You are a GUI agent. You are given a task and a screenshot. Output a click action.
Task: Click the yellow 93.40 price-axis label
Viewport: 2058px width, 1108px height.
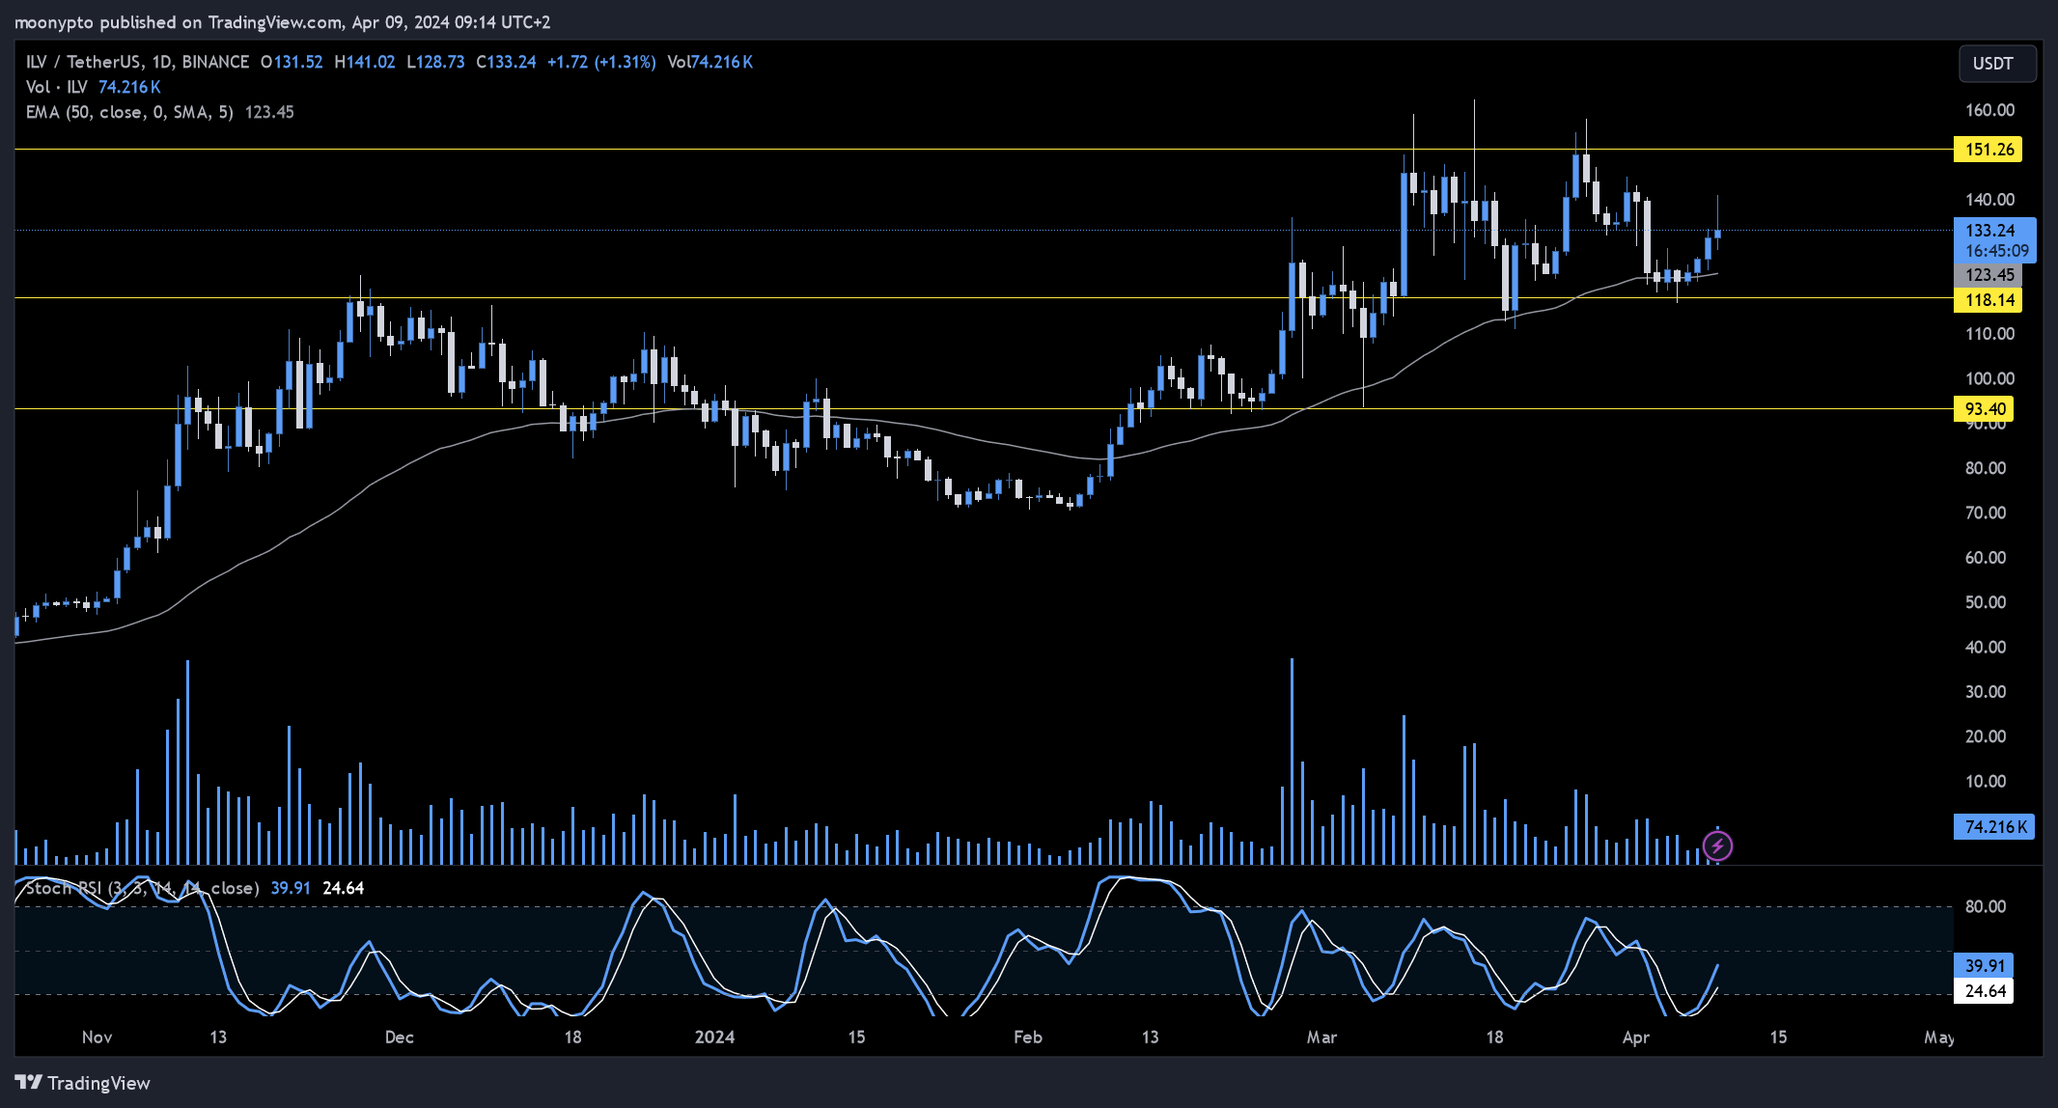pos(1985,409)
